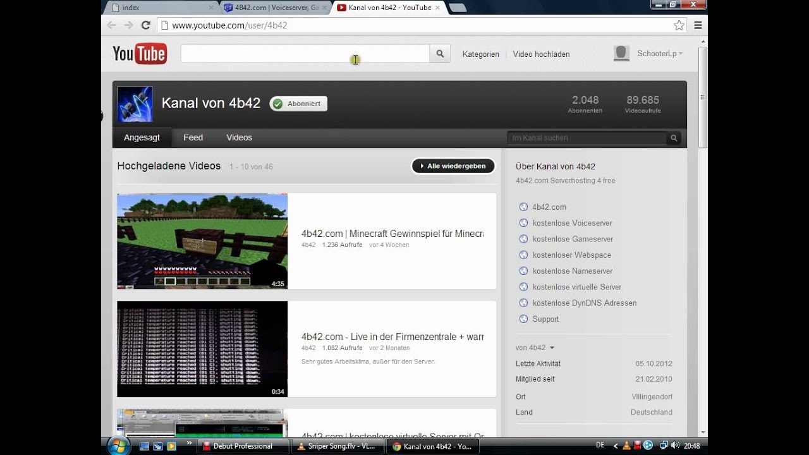Click the search magnifier button
Viewport: 809px width, 455px height.
440,54
